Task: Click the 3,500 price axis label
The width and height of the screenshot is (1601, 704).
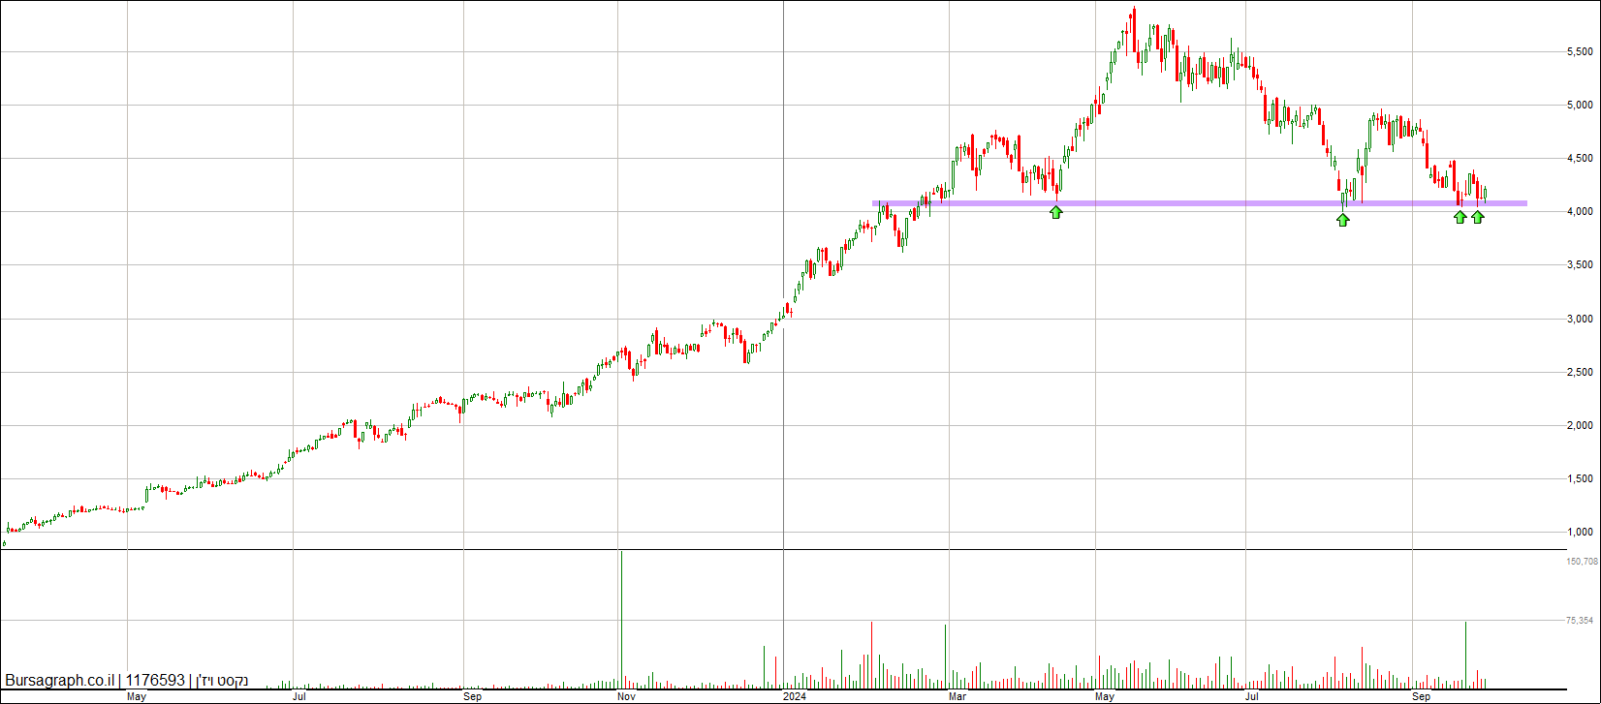Action: pyautogui.click(x=1581, y=264)
